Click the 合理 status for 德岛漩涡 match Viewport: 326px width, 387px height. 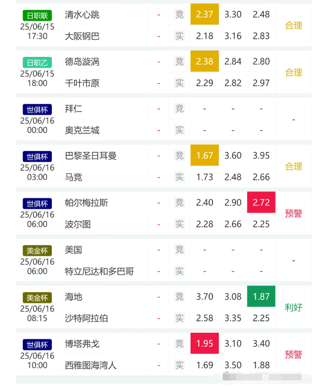point(293,73)
